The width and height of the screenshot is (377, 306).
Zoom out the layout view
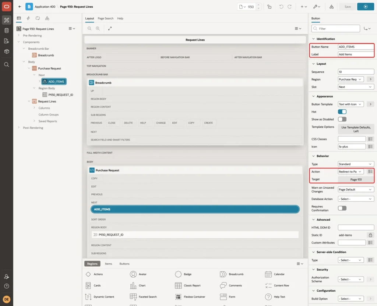tap(89, 29)
